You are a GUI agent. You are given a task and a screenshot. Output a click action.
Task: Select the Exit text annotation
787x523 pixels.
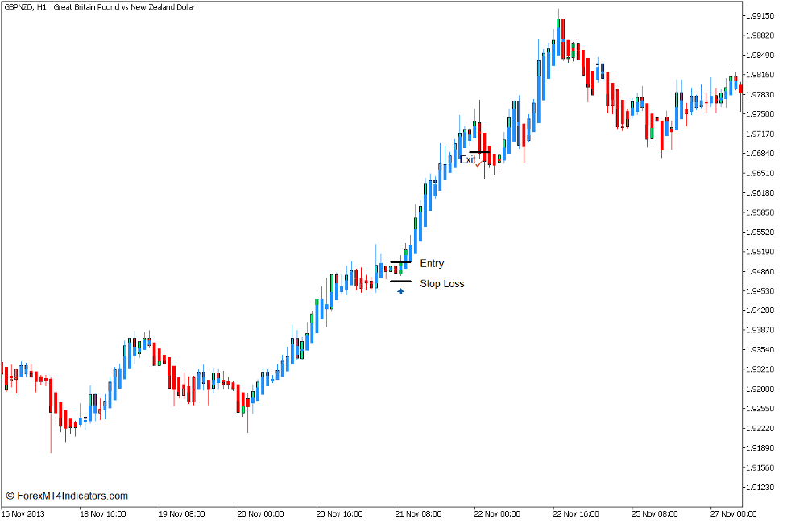(468, 160)
